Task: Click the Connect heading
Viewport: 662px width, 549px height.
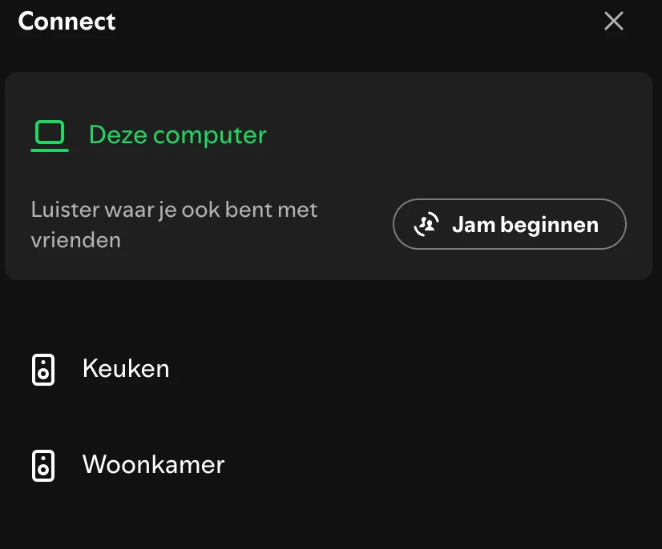Action: pos(67,21)
